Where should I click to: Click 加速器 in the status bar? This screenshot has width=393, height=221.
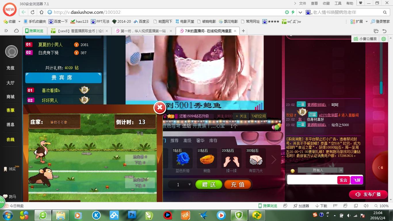click(301, 206)
